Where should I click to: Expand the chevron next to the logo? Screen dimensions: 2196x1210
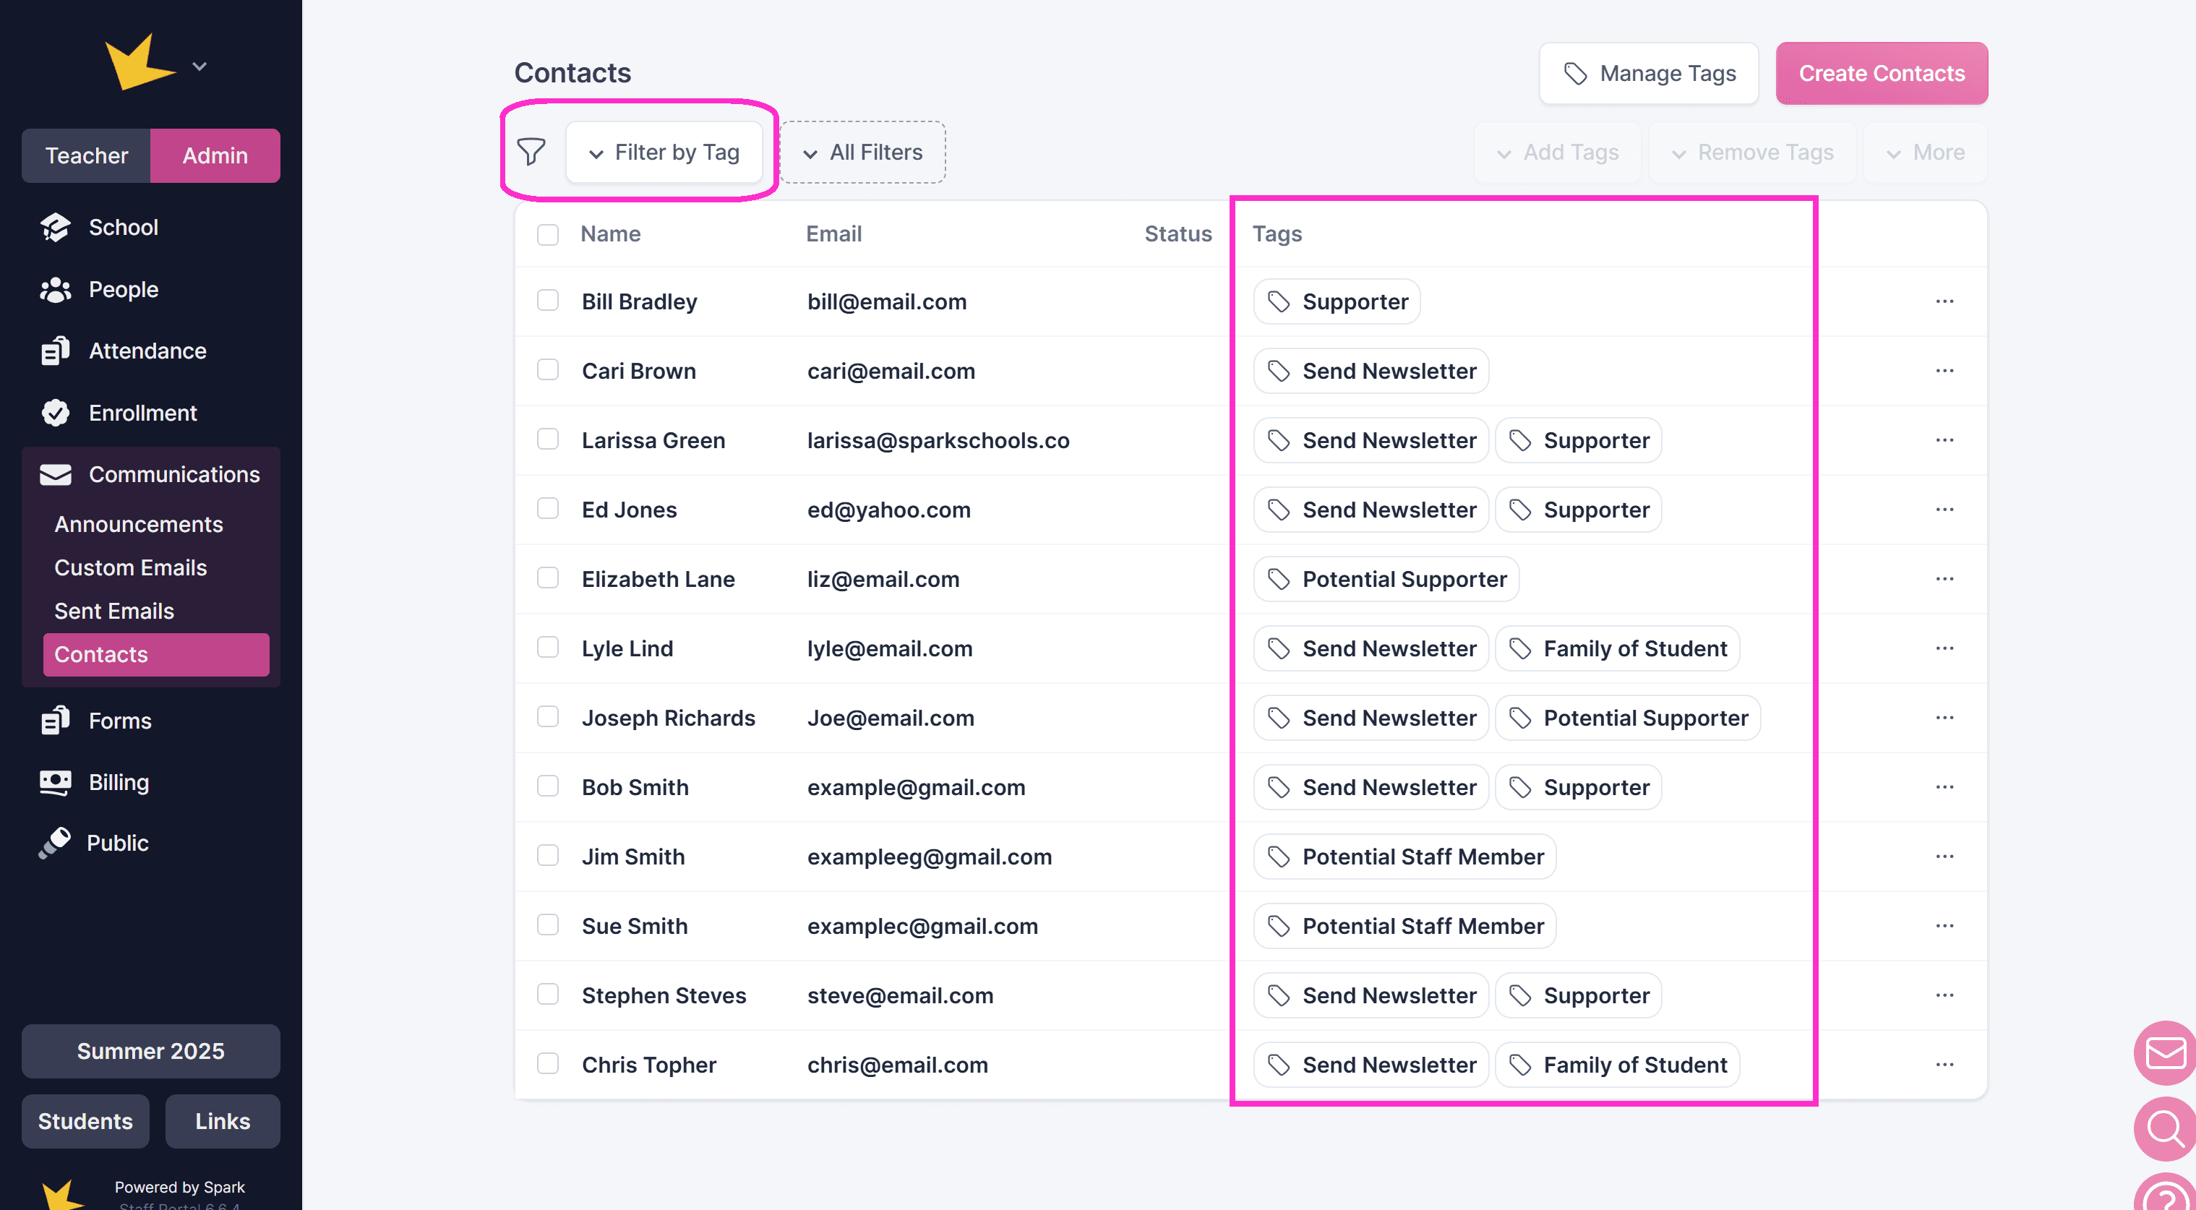pos(200,66)
